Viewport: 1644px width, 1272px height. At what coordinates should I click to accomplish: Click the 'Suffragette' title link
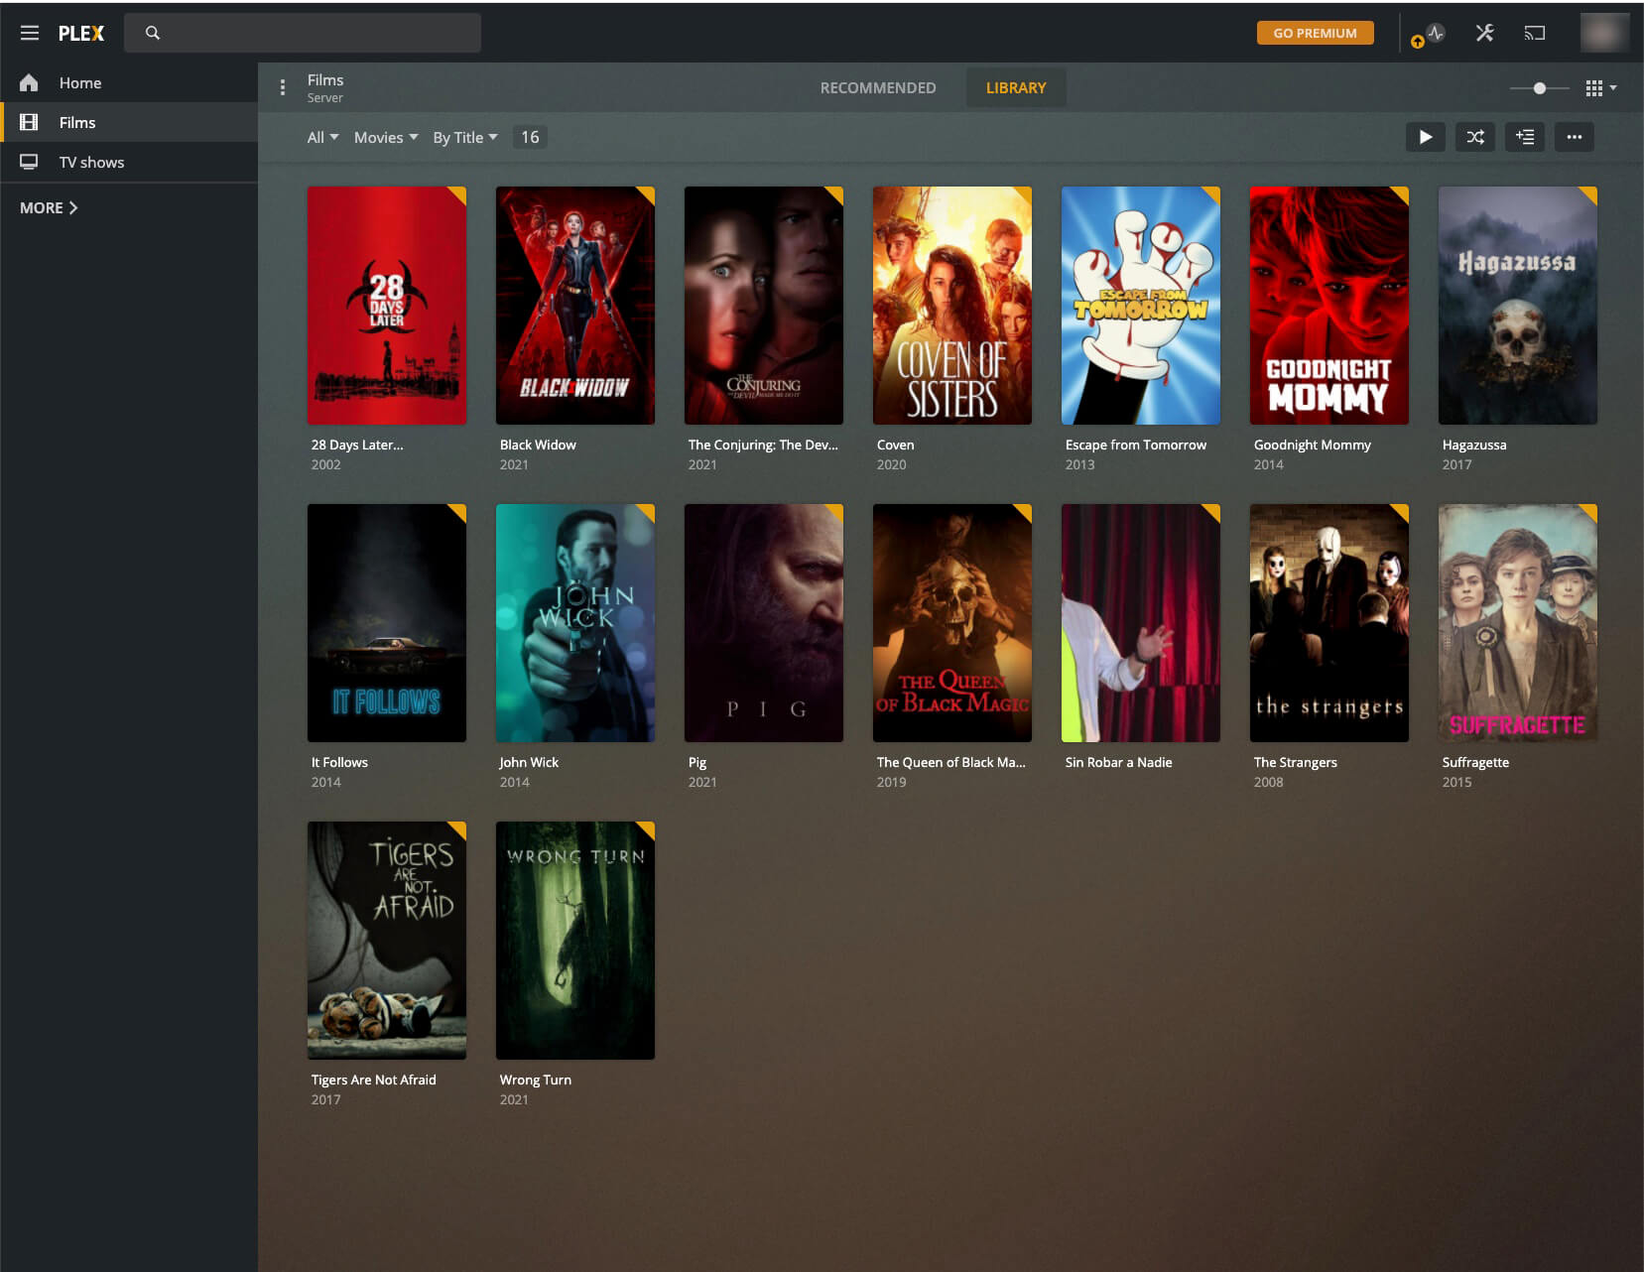click(x=1475, y=762)
